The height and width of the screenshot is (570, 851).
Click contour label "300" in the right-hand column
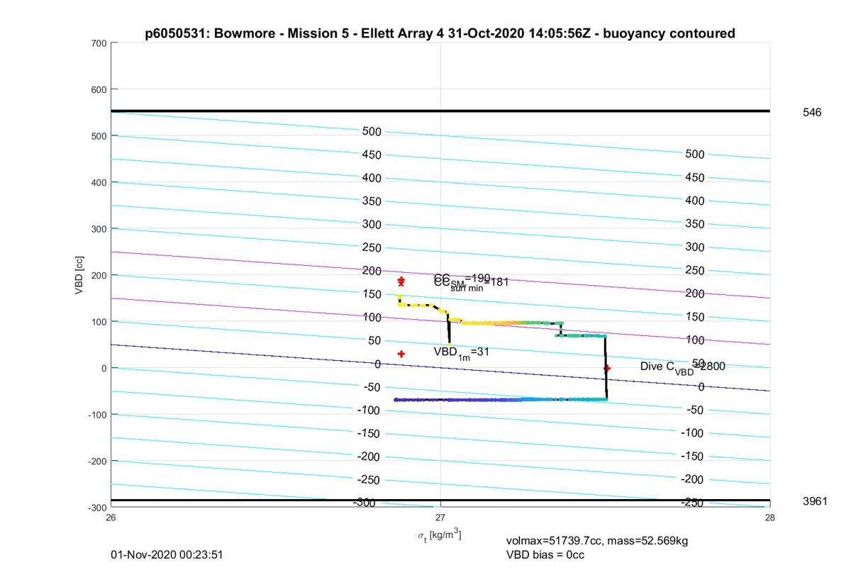click(x=696, y=247)
